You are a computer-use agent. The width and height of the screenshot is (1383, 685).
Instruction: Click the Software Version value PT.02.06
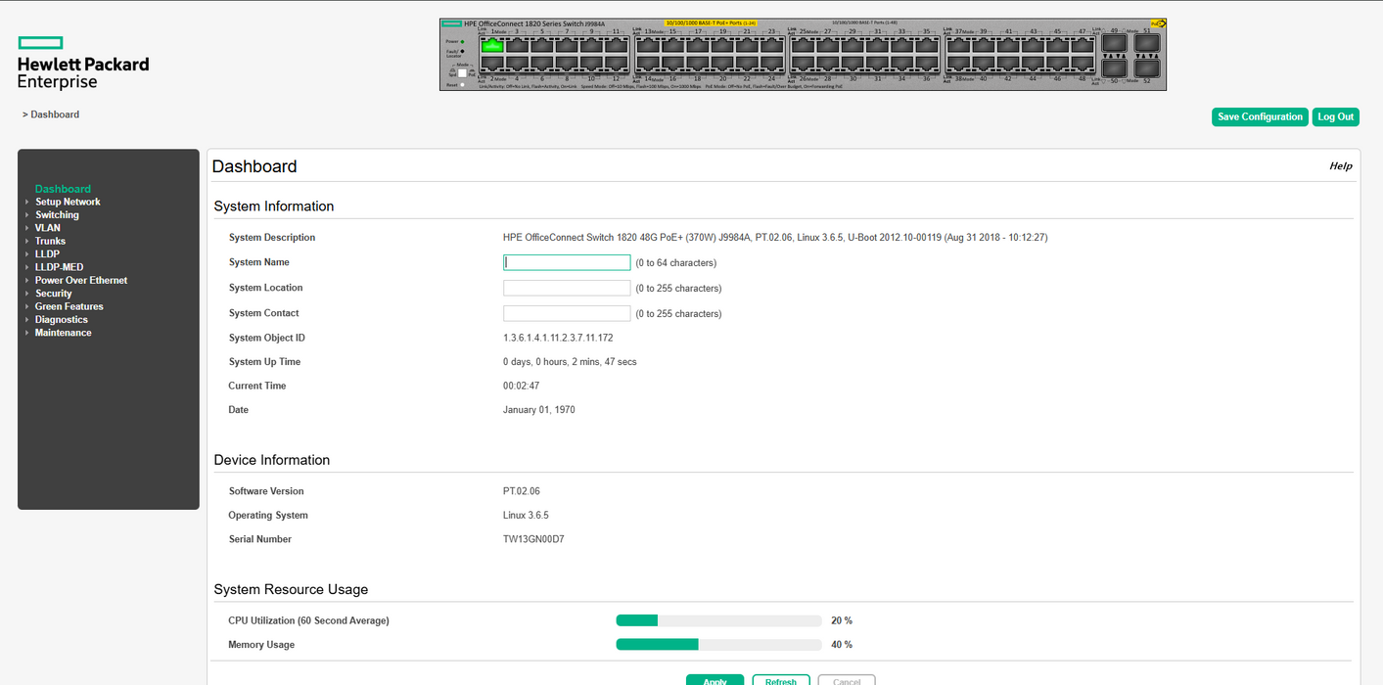click(x=522, y=491)
